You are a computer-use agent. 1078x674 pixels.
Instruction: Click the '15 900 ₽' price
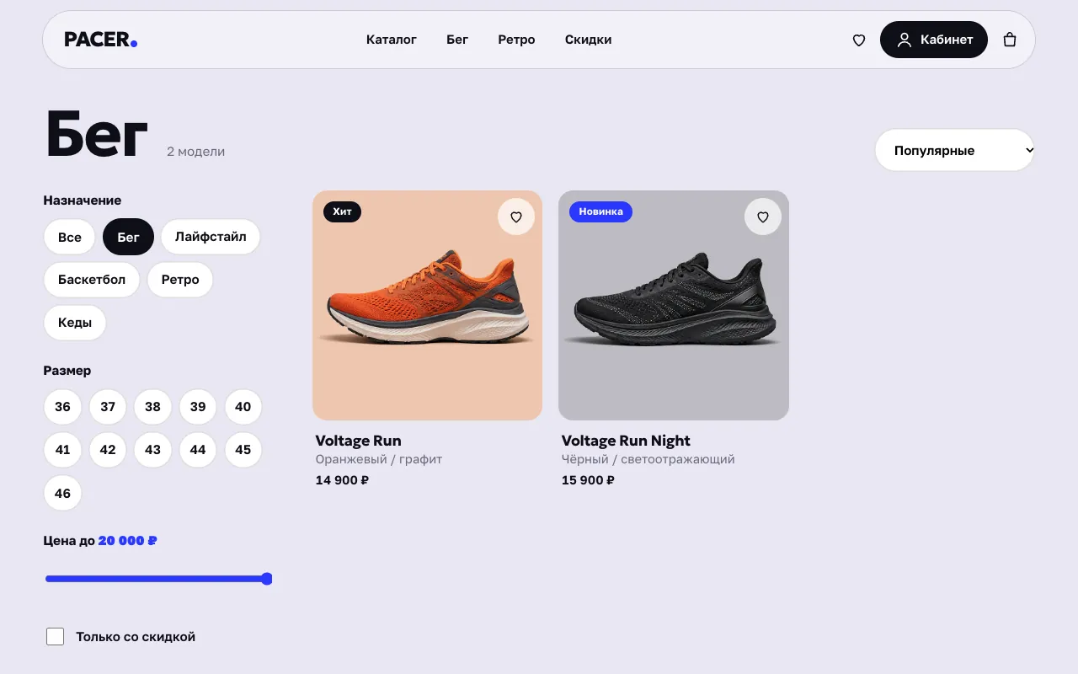pyautogui.click(x=588, y=480)
